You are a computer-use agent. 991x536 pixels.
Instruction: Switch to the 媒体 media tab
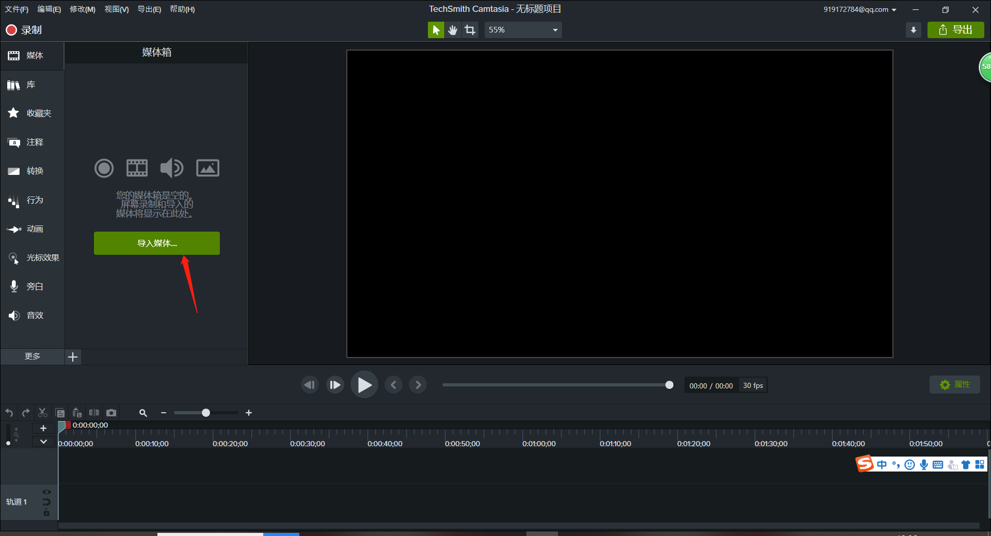[x=32, y=56]
